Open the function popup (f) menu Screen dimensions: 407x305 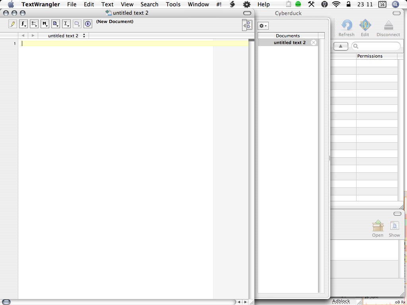coord(23,24)
